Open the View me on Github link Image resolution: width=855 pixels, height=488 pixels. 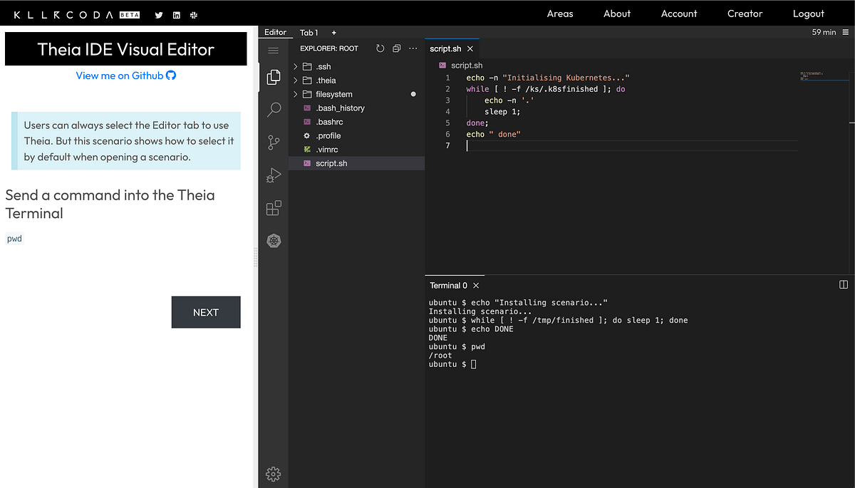pos(126,75)
